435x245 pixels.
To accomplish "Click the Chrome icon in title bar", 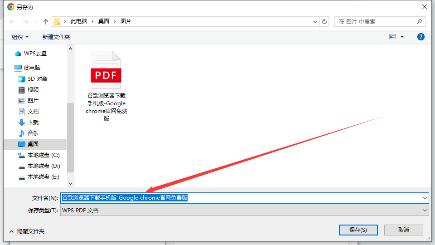I will click(11, 7).
